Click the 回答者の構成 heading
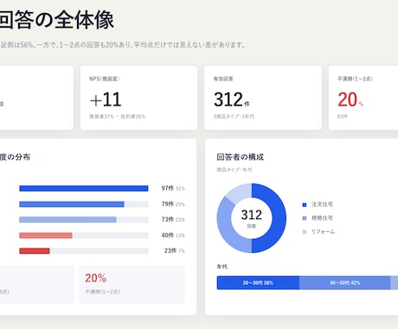 click(241, 157)
